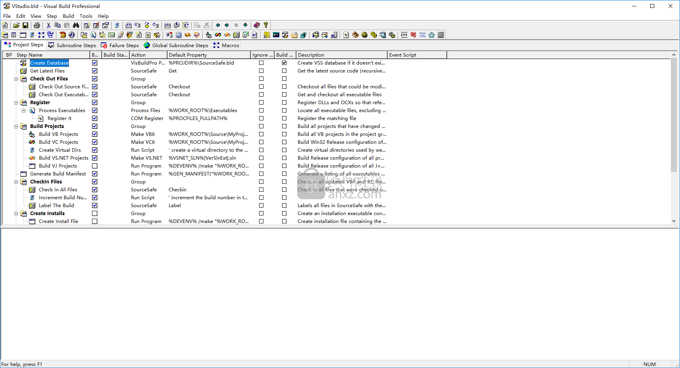The height and width of the screenshot is (368, 680).
Task: Click the gray camera-like icon ending the toolbar
Action: coord(441,35)
